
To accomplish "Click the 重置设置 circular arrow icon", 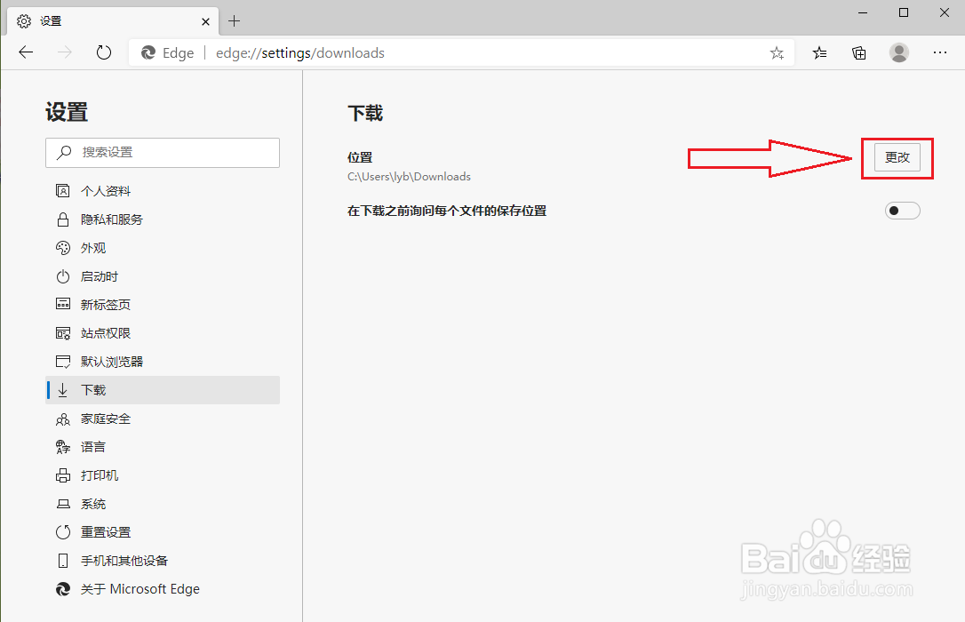I will (63, 532).
